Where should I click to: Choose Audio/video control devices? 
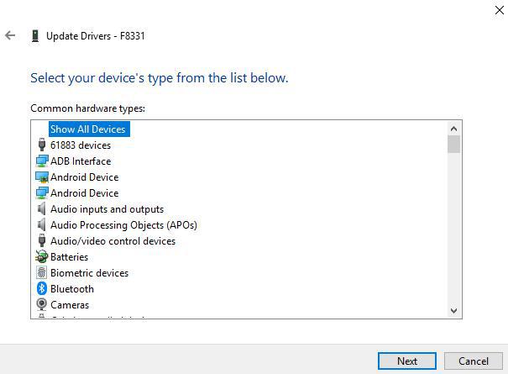(113, 241)
